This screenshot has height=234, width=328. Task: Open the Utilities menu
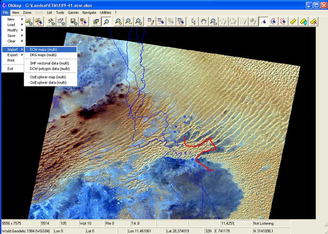click(x=105, y=13)
